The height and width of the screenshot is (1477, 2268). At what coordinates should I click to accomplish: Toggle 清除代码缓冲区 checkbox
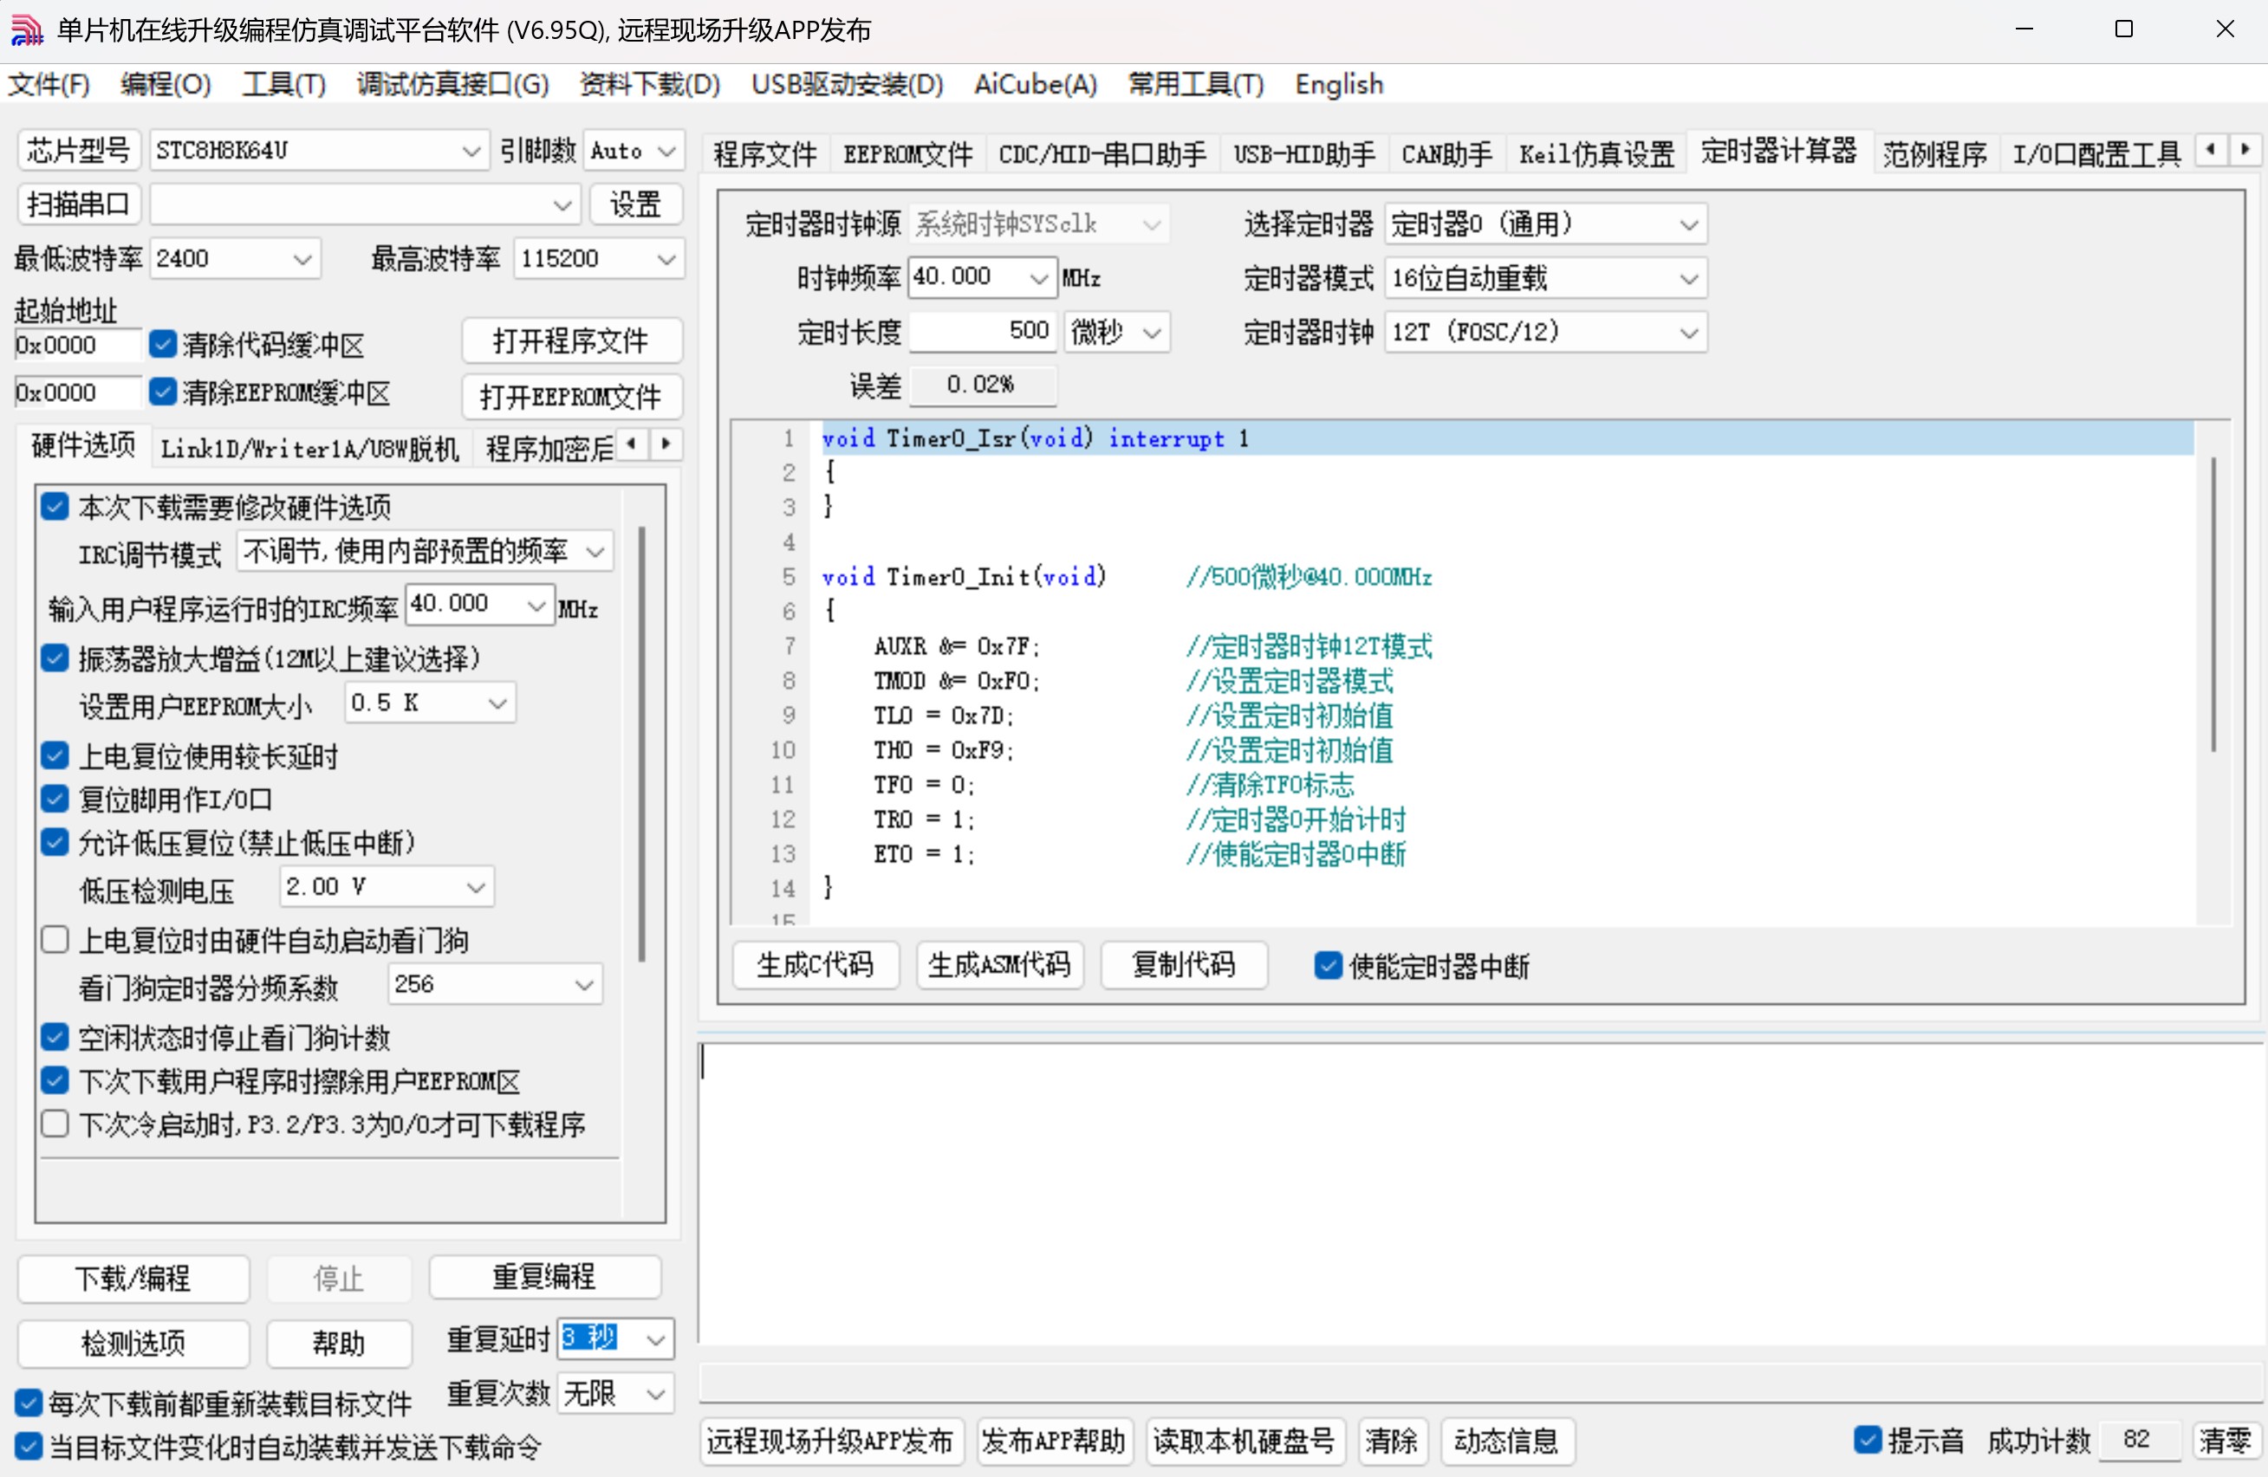(x=163, y=344)
